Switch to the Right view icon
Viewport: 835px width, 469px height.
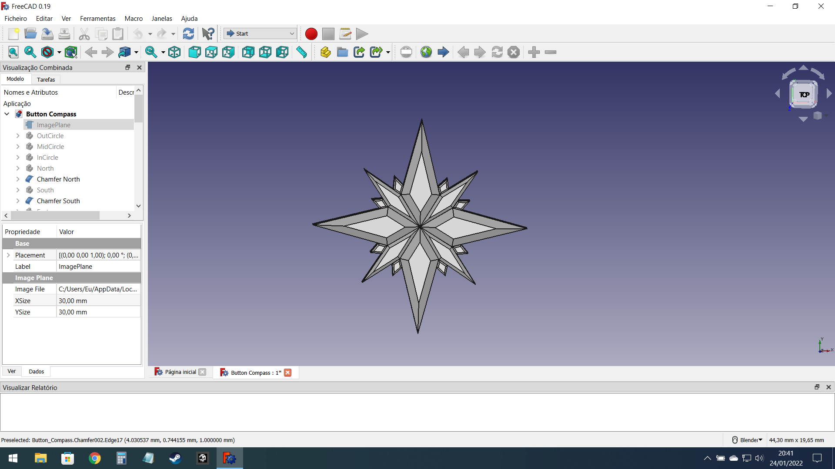pyautogui.click(x=228, y=52)
